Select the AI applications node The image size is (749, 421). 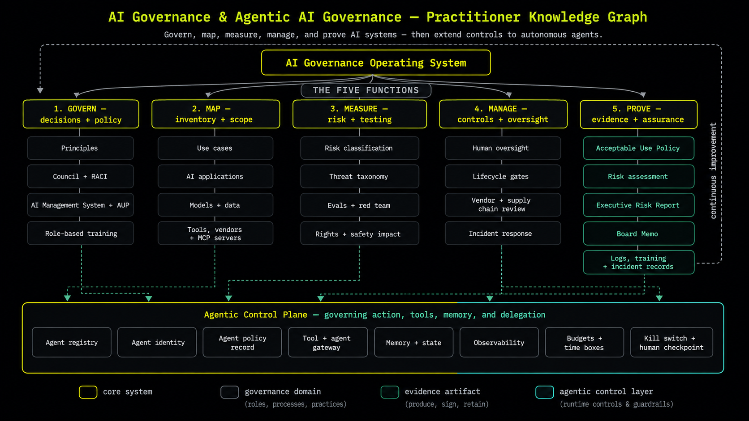[x=215, y=176]
